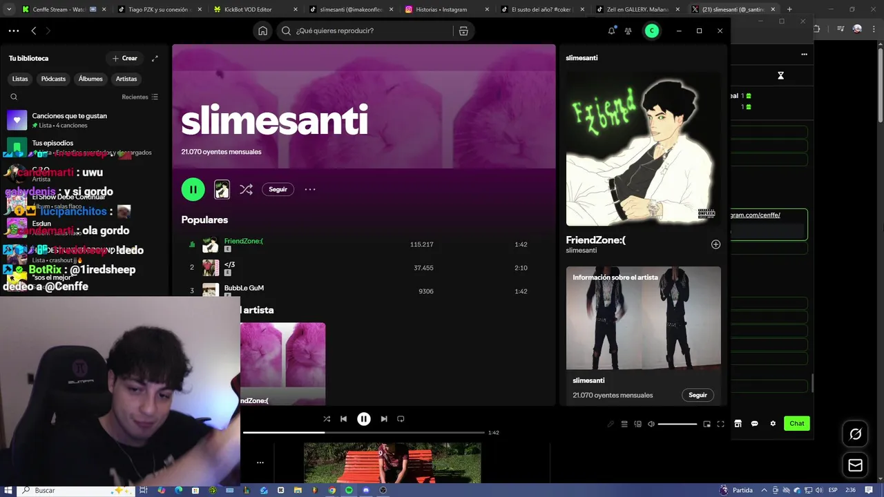Select the Listas filter chip
The width and height of the screenshot is (884, 497).
click(20, 79)
